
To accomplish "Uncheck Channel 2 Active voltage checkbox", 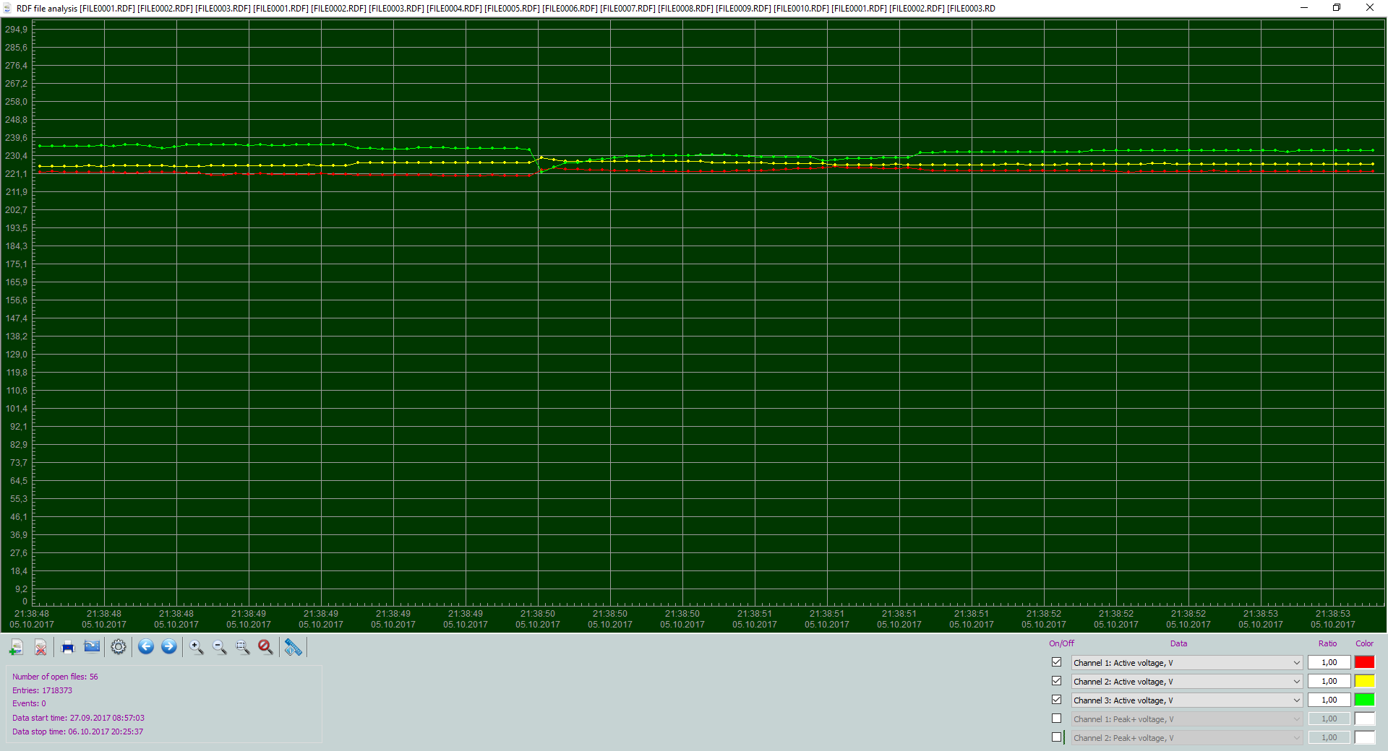I will click(1056, 681).
